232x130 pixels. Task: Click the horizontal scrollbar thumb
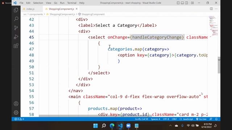(95, 116)
